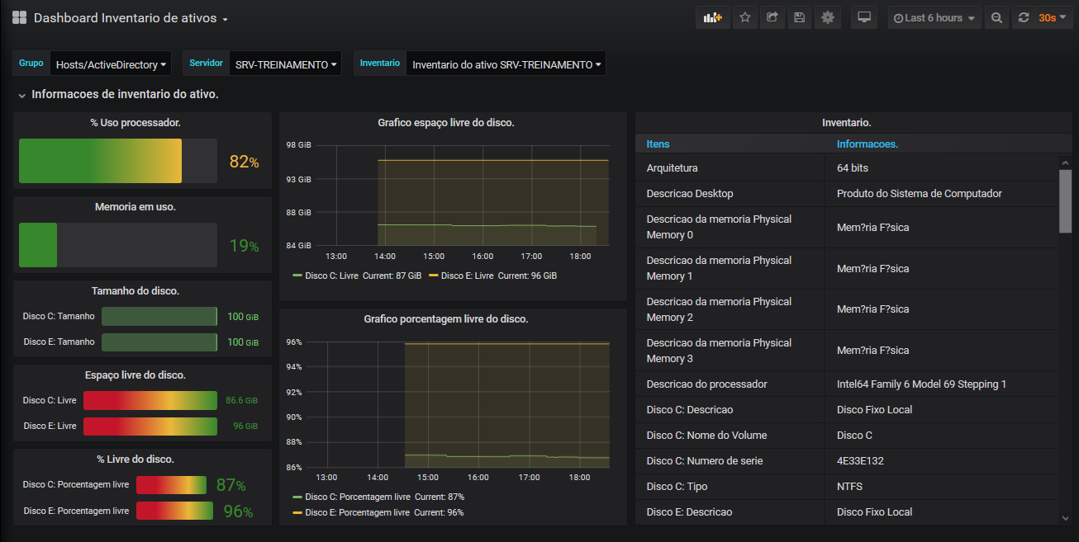Star this dashboard as favorite
The width and height of the screenshot is (1079, 542).
[x=744, y=17]
